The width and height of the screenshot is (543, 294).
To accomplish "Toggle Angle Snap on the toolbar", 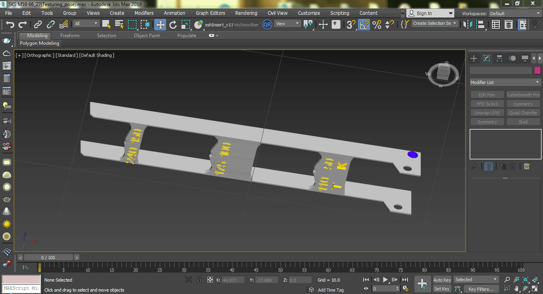I will point(364,25).
